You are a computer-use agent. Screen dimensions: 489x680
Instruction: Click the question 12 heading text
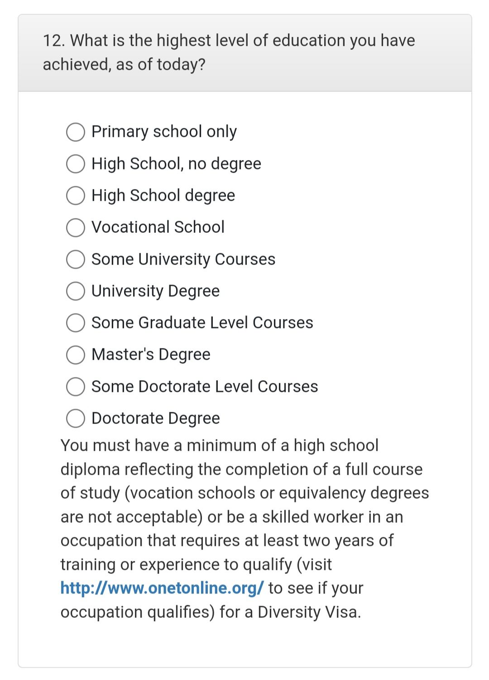click(x=229, y=53)
